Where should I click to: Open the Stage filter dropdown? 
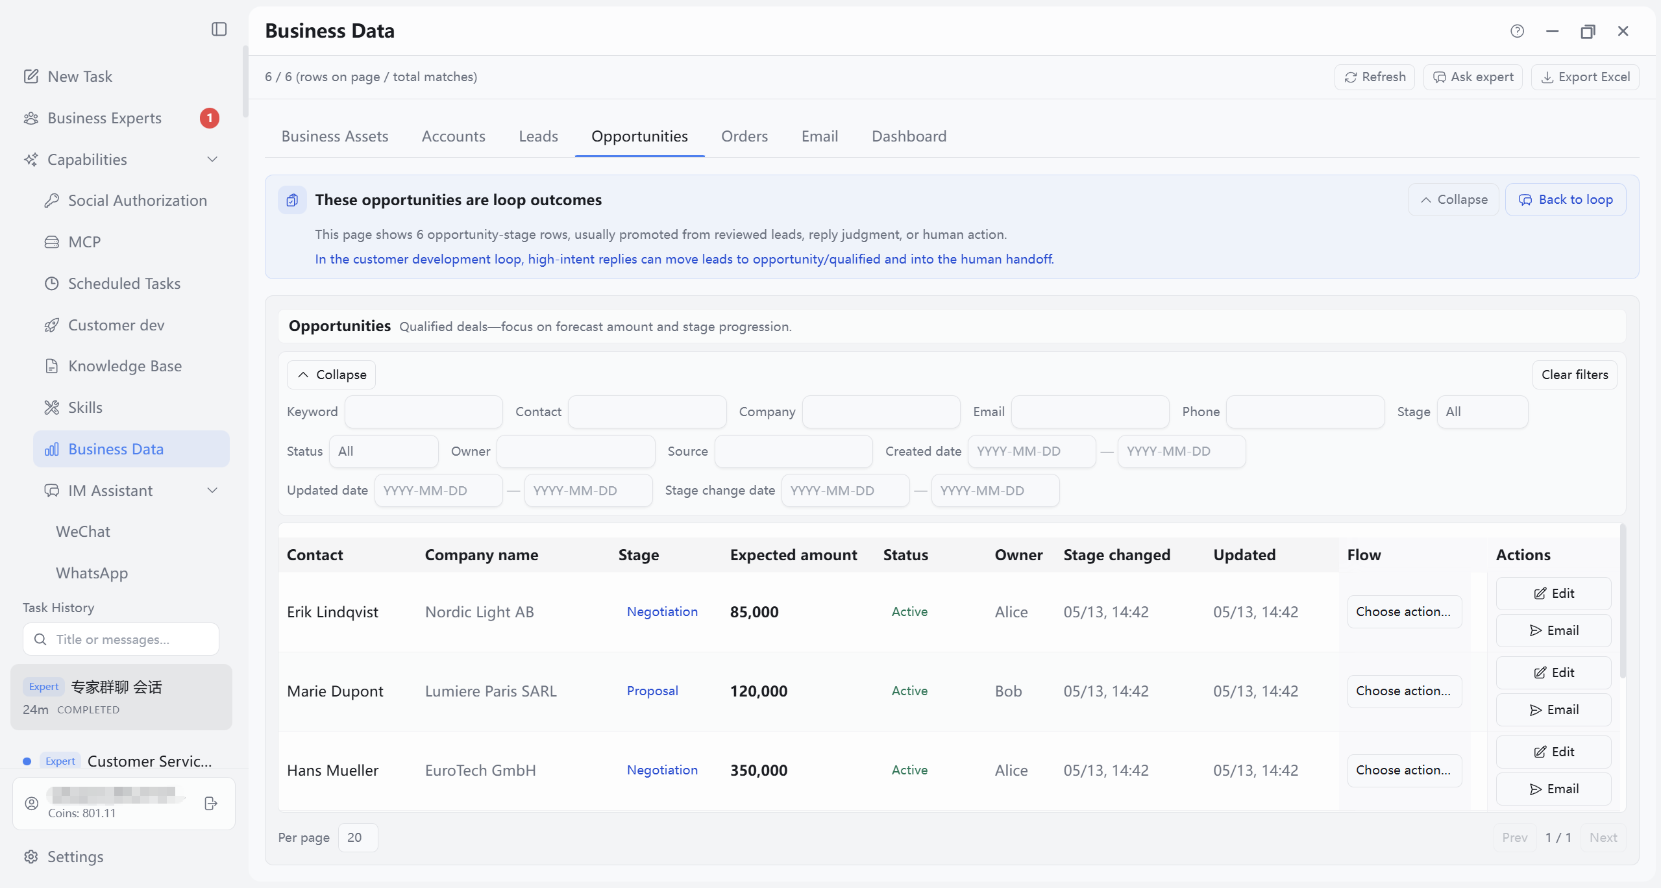[x=1482, y=412]
